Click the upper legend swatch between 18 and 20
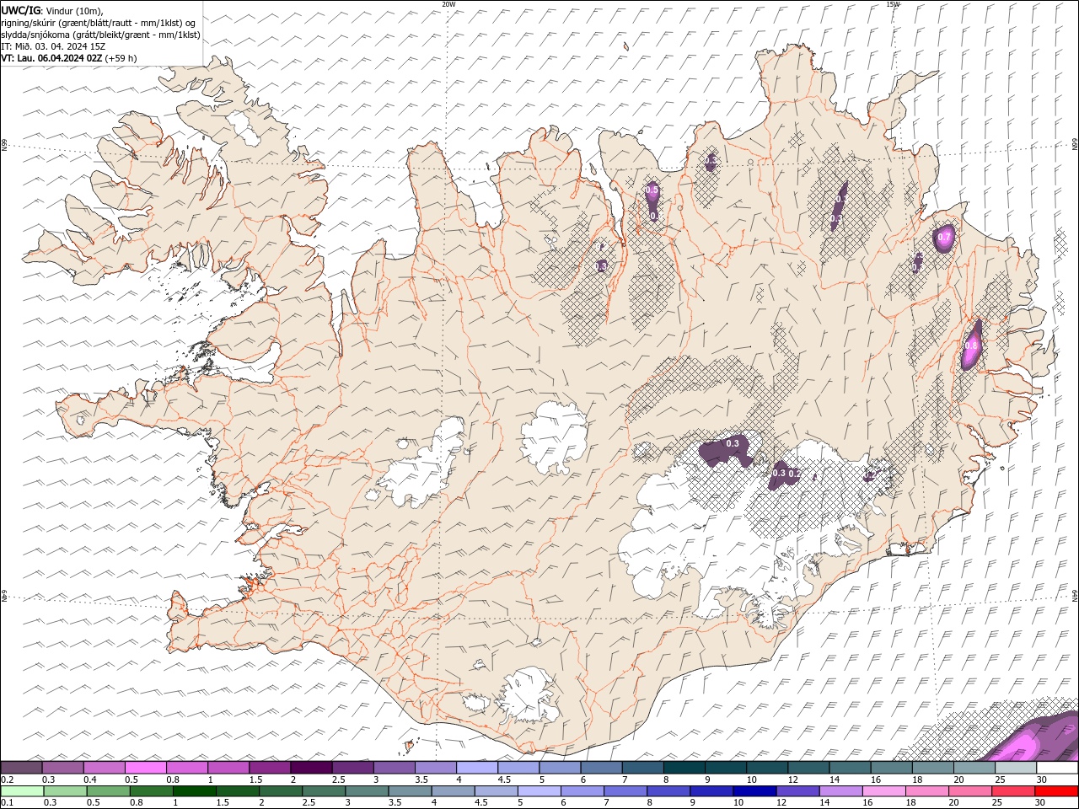 point(931,768)
